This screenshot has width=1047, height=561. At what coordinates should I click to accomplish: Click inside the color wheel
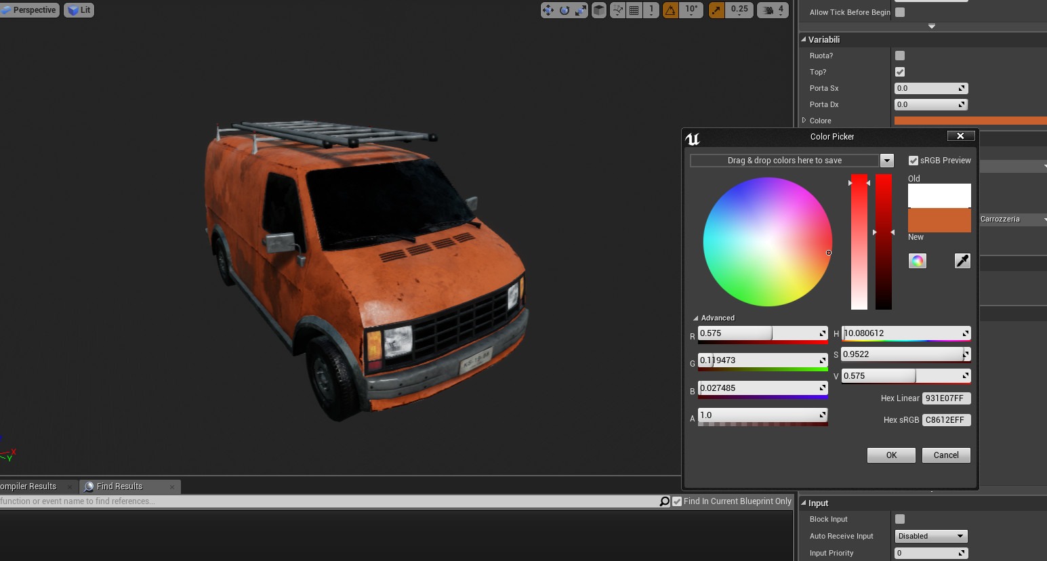[768, 242]
